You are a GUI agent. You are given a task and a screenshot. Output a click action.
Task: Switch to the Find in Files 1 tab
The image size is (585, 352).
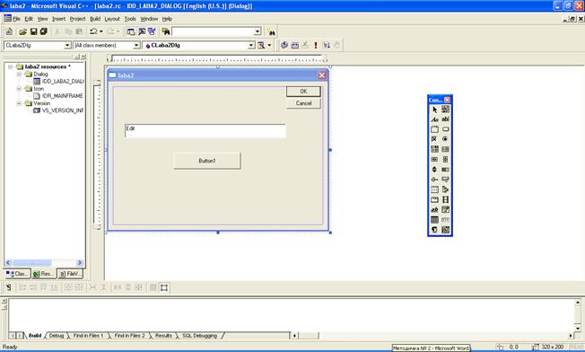pos(88,336)
